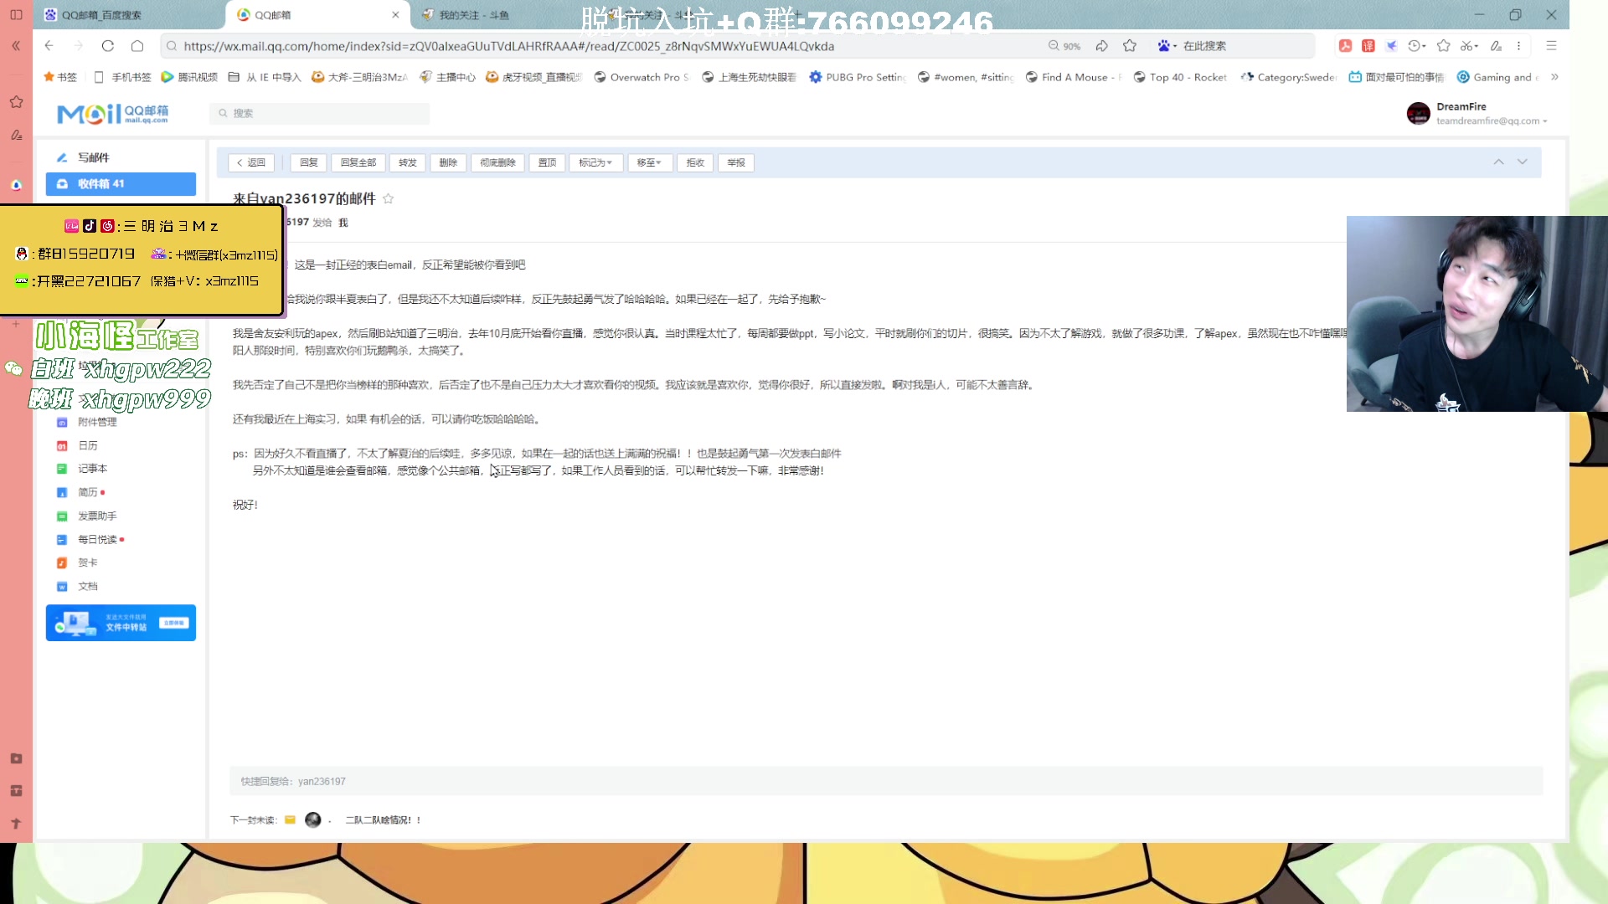Click the browser back arrow
The width and height of the screenshot is (1608, 904).
(49, 46)
